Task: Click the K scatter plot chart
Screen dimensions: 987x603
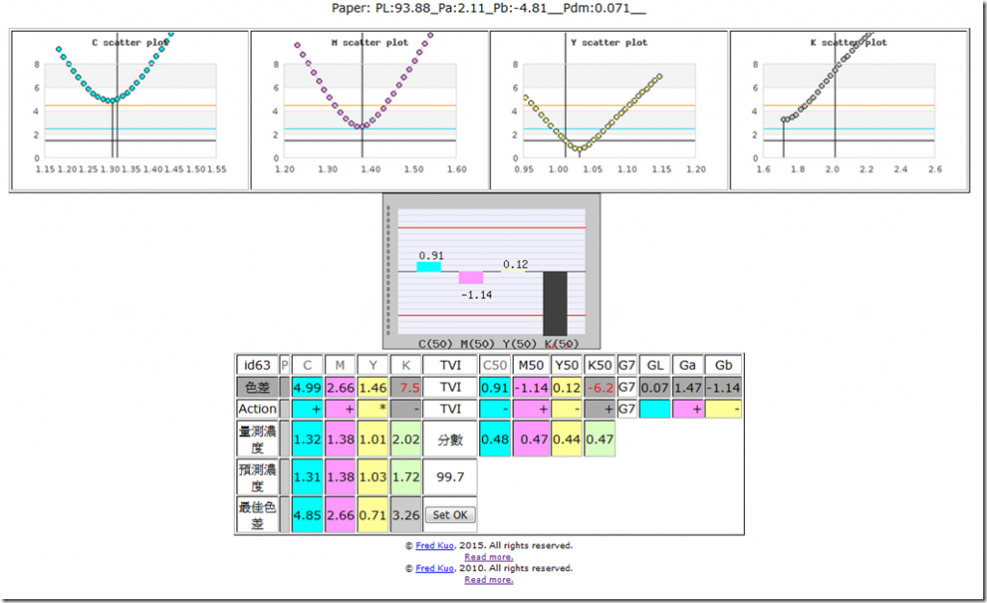Action: 848,110
